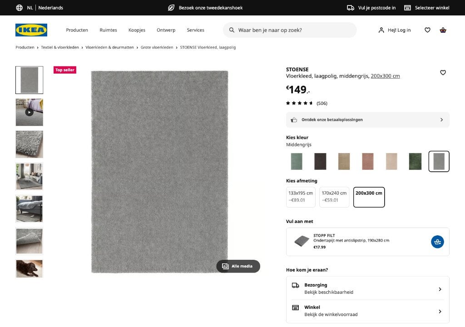This screenshot has height=327, width=465.
Task: Open the Producten menu
Action: coord(77,30)
